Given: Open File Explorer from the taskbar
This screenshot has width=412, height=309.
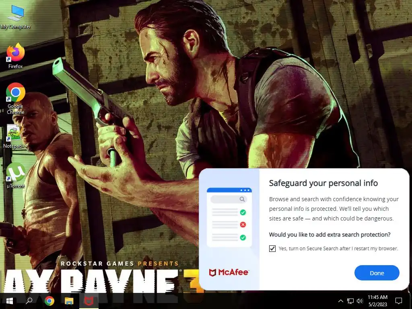Looking at the screenshot, I should tap(69, 301).
